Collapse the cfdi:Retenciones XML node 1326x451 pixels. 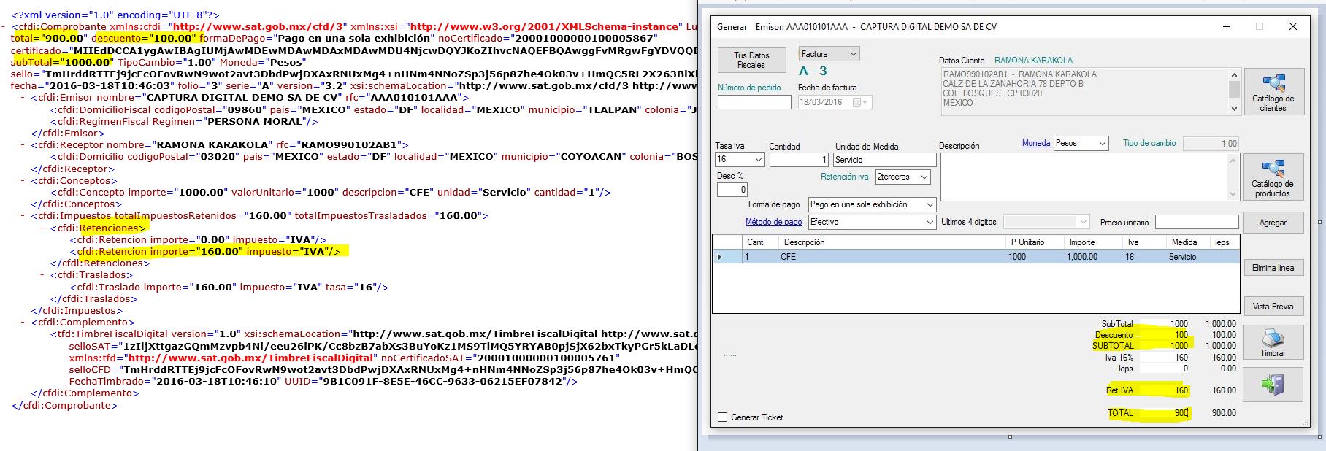[43, 228]
